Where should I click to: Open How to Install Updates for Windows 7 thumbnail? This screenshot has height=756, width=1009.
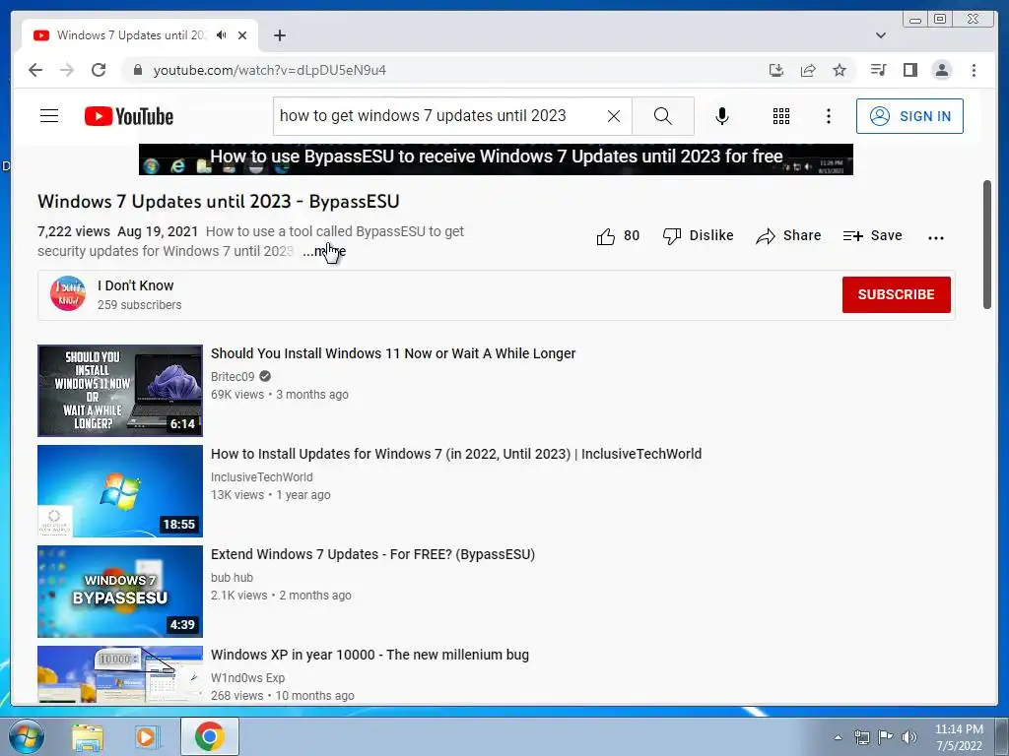point(120,491)
